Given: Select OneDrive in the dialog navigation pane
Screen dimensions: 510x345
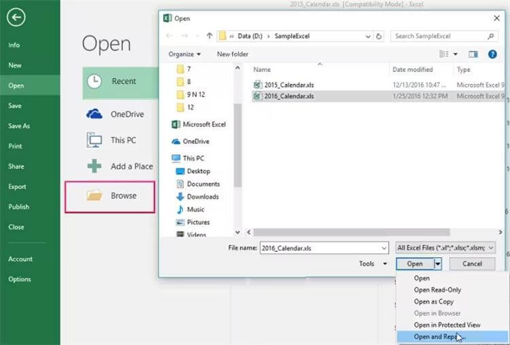Looking at the screenshot, I should click(x=190, y=141).
